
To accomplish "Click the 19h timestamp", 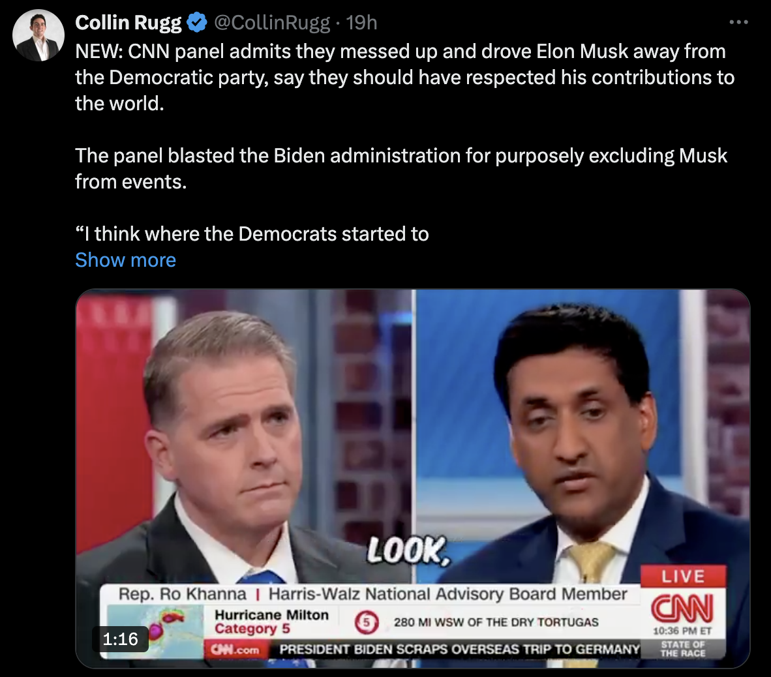I will coord(361,23).
